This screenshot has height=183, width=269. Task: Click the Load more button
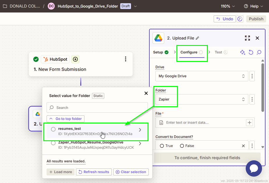click(61, 172)
